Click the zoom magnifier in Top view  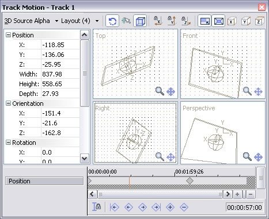[160, 91]
